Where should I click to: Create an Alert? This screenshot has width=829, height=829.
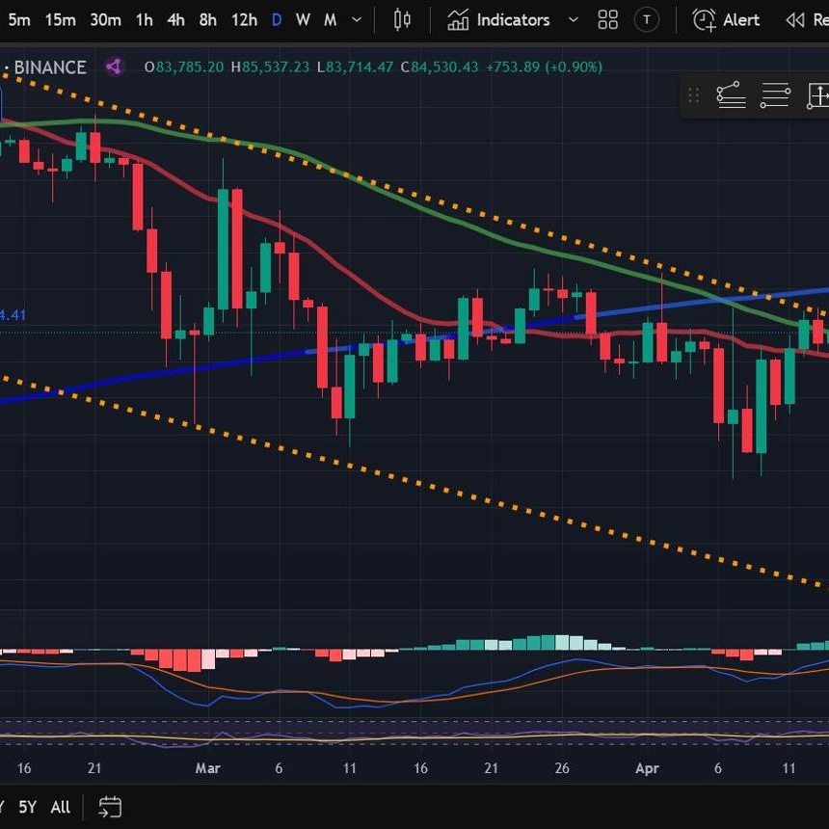pos(725,20)
